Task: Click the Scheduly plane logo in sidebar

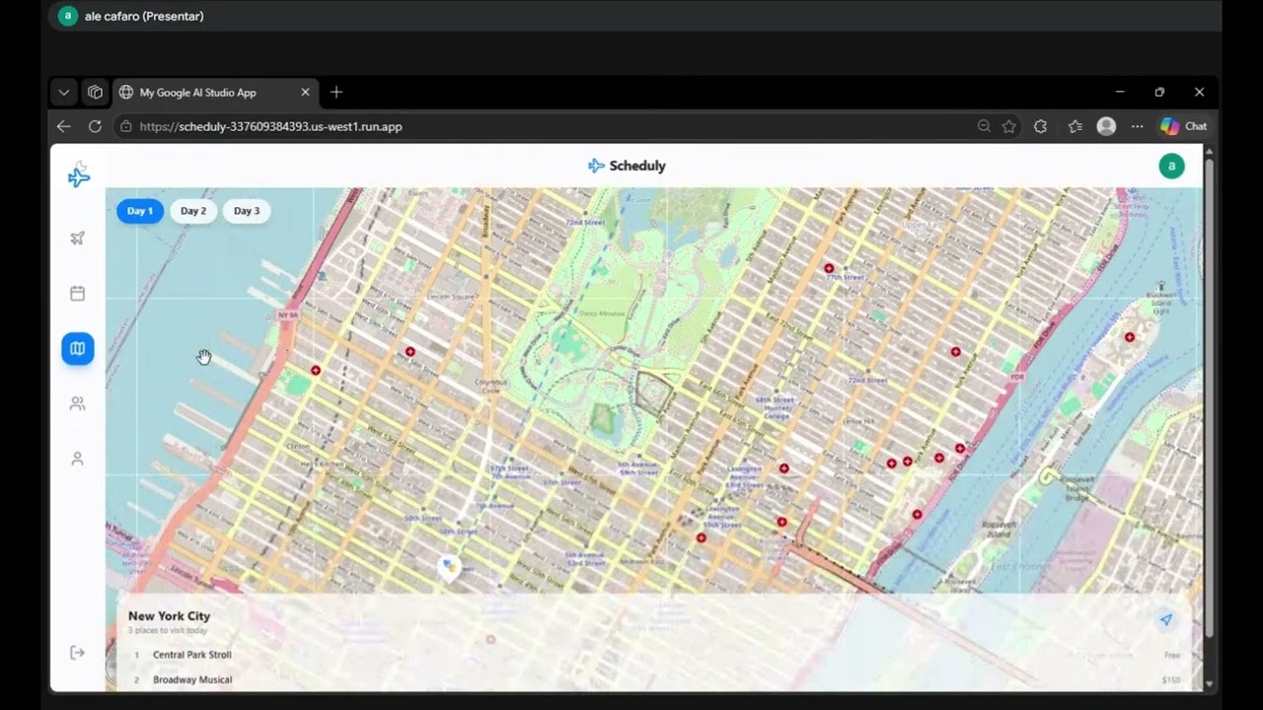Action: pos(79,176)
